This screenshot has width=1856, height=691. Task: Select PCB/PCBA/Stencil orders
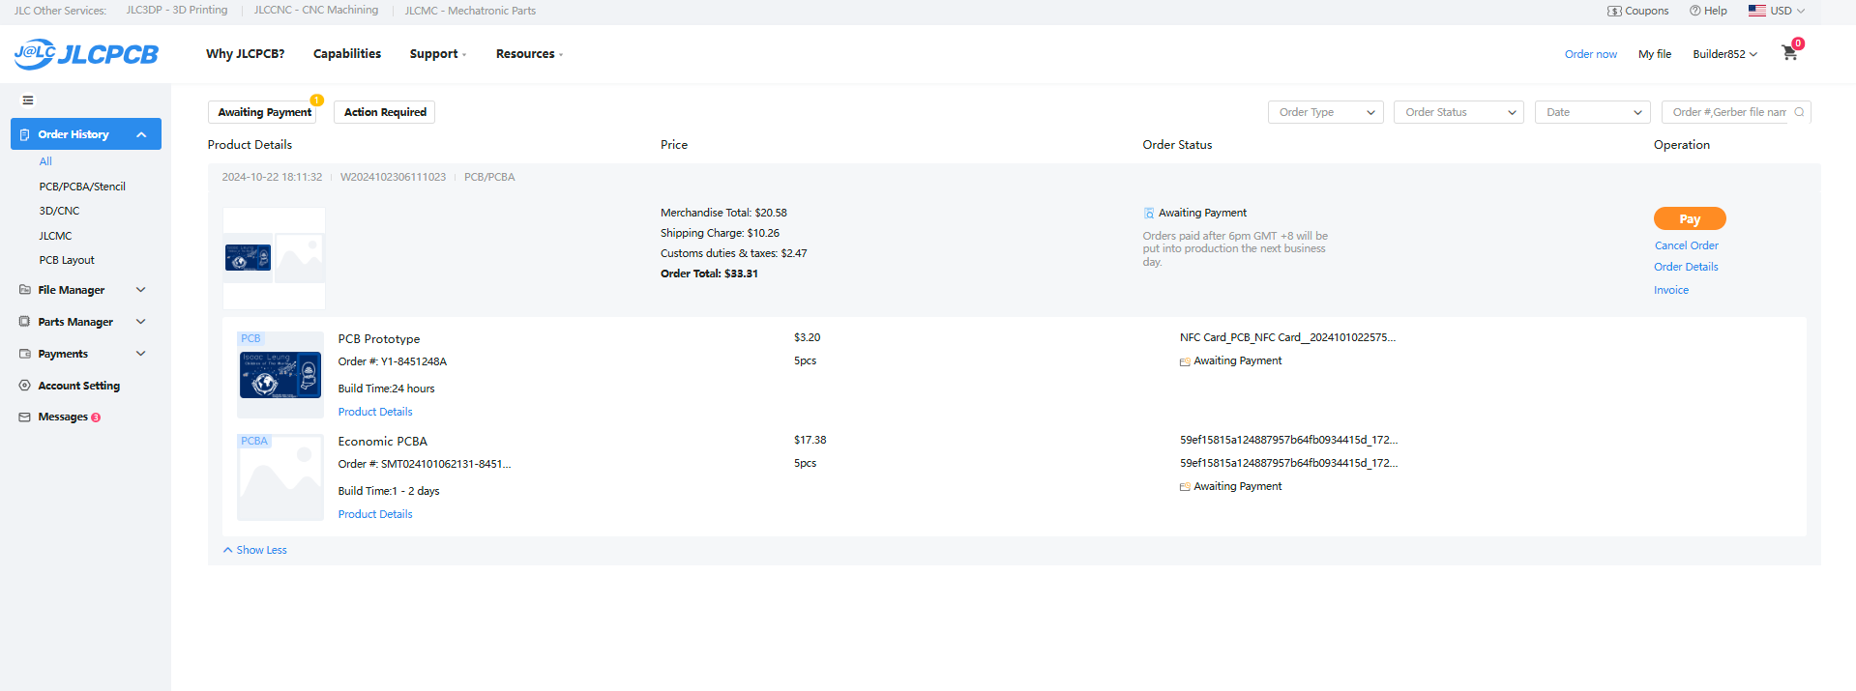point(82,187)
